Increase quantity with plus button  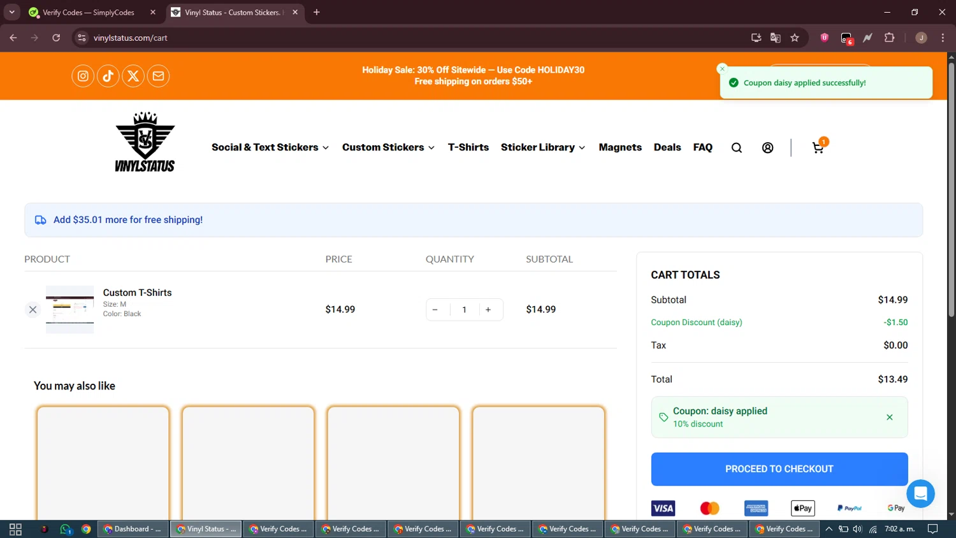click(488, 310)
